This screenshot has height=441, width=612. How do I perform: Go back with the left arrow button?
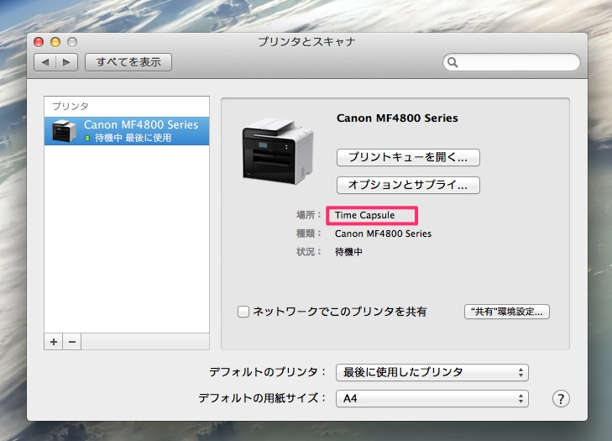pyautogui.click(x=45, y=62)
